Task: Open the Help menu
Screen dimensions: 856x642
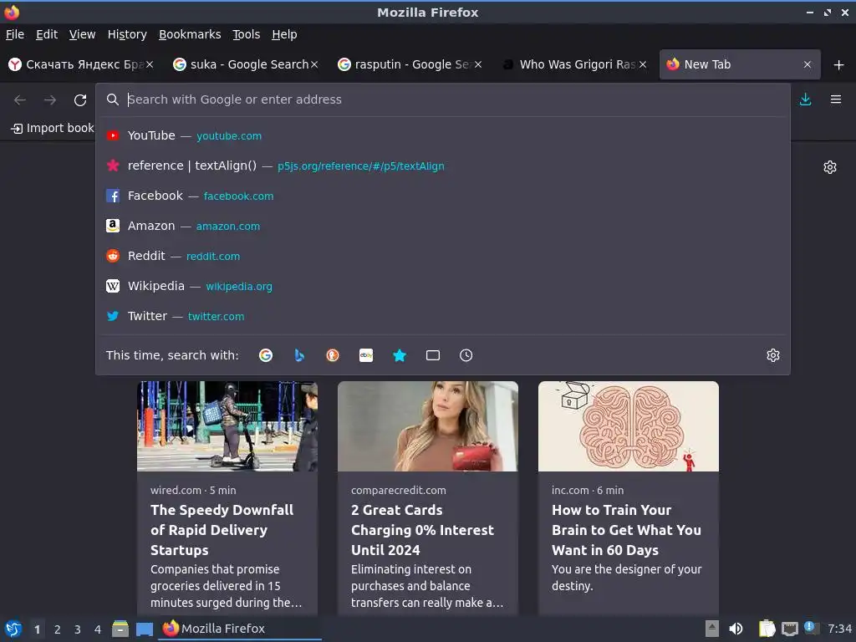Action: 284,34
